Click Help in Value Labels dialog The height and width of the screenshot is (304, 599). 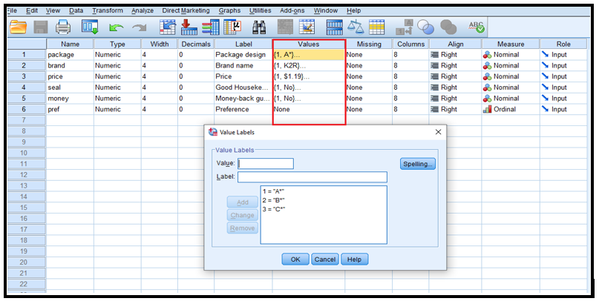point(354,260)
